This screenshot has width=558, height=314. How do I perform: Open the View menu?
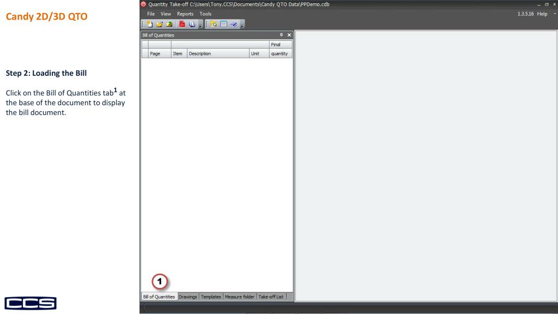[x=166, y=14]
